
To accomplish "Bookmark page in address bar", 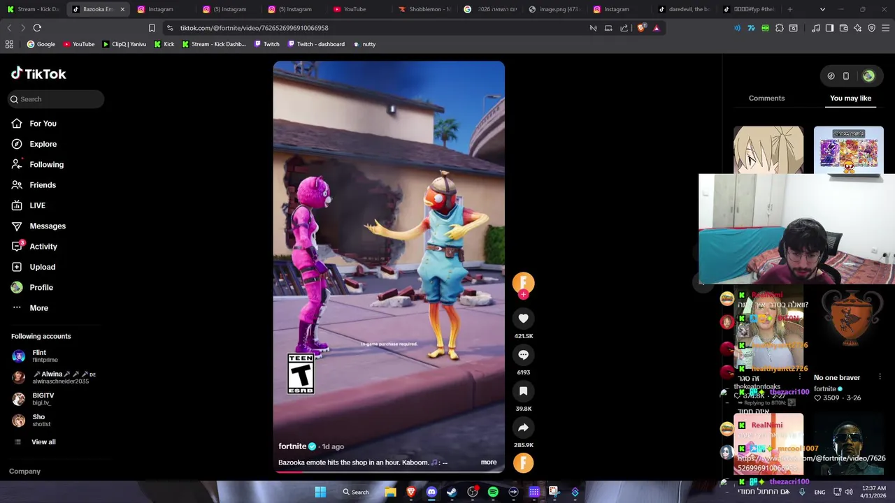I will pyautogui.click(x=152, y=28).
